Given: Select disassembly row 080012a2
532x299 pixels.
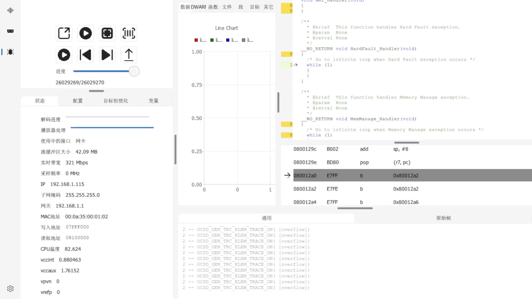Looking at the screenshot, I should pyautogui.click(x=305, y=189).
